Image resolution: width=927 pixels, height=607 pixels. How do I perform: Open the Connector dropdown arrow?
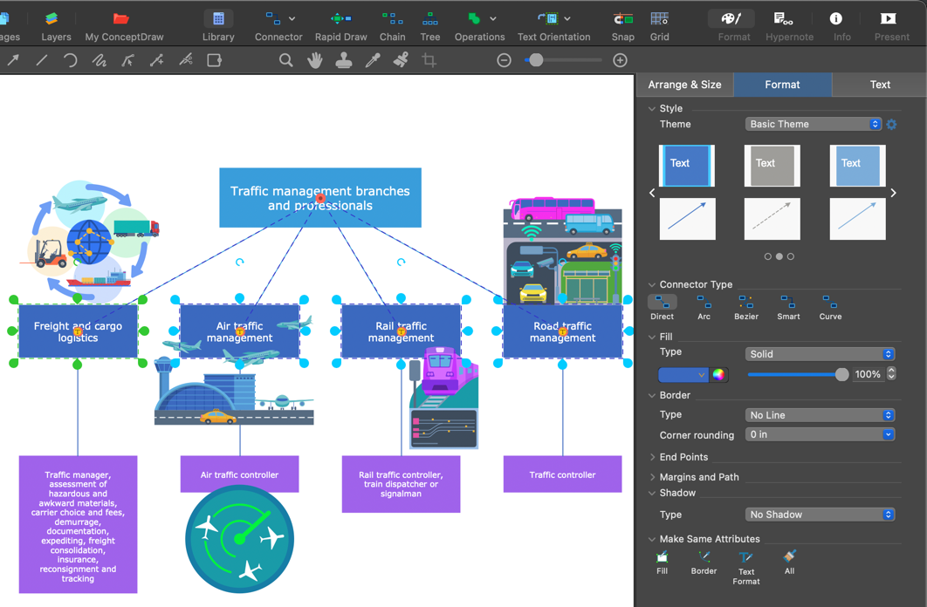(292, 19)
